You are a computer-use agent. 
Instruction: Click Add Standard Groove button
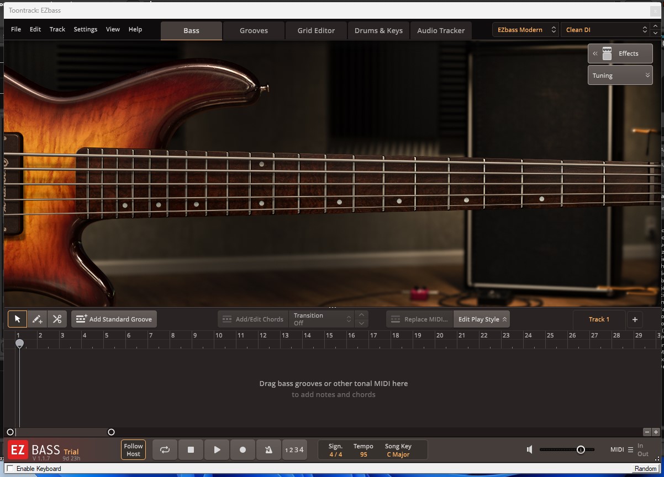click(114, 319)
